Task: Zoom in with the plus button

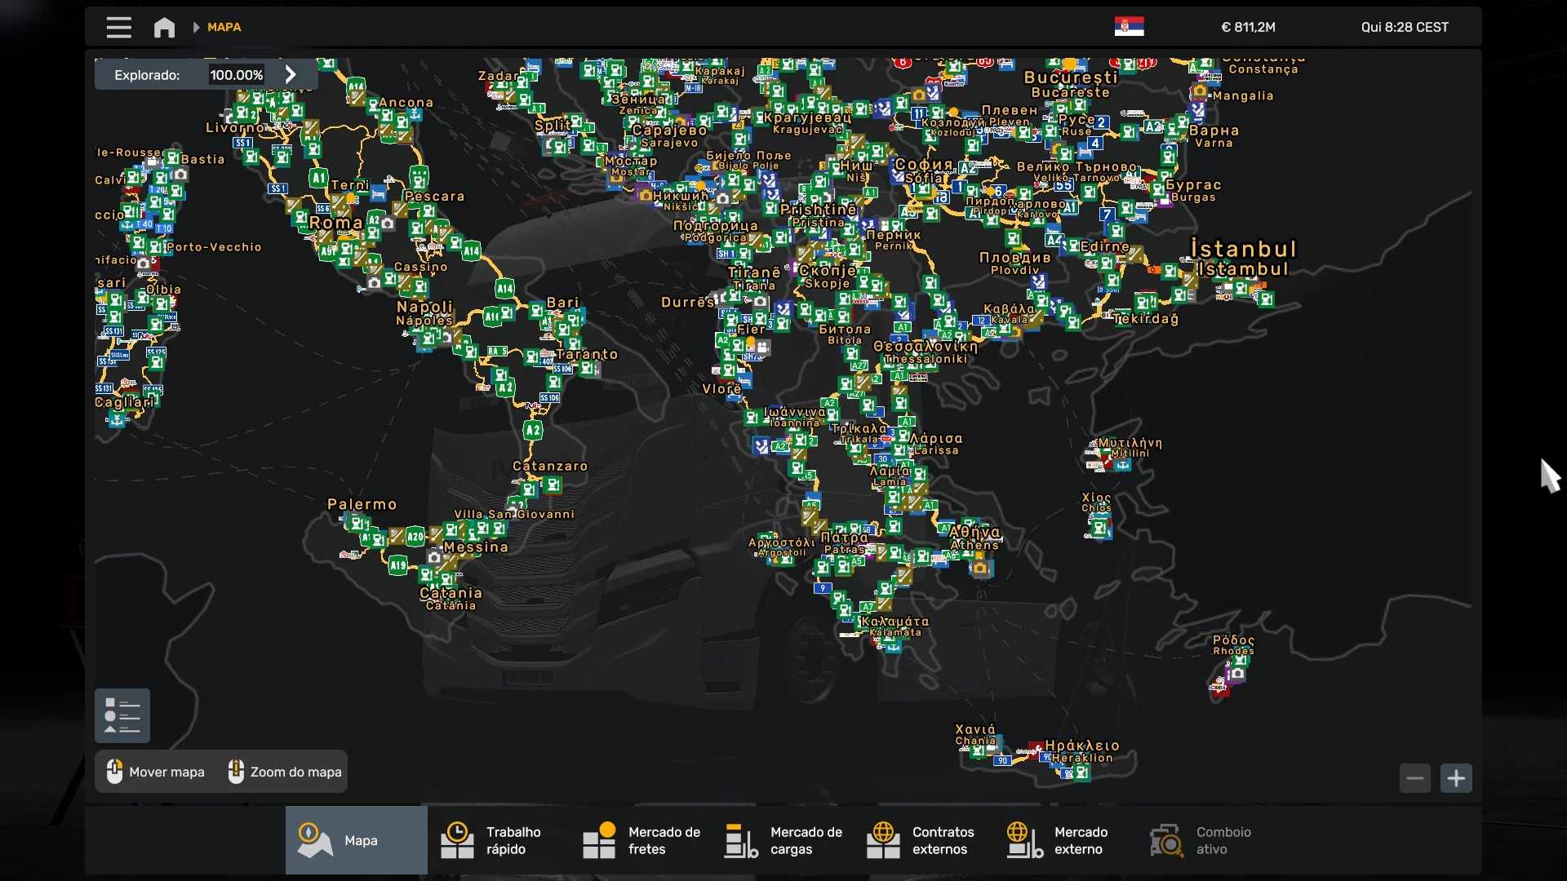Action: 1456,778
